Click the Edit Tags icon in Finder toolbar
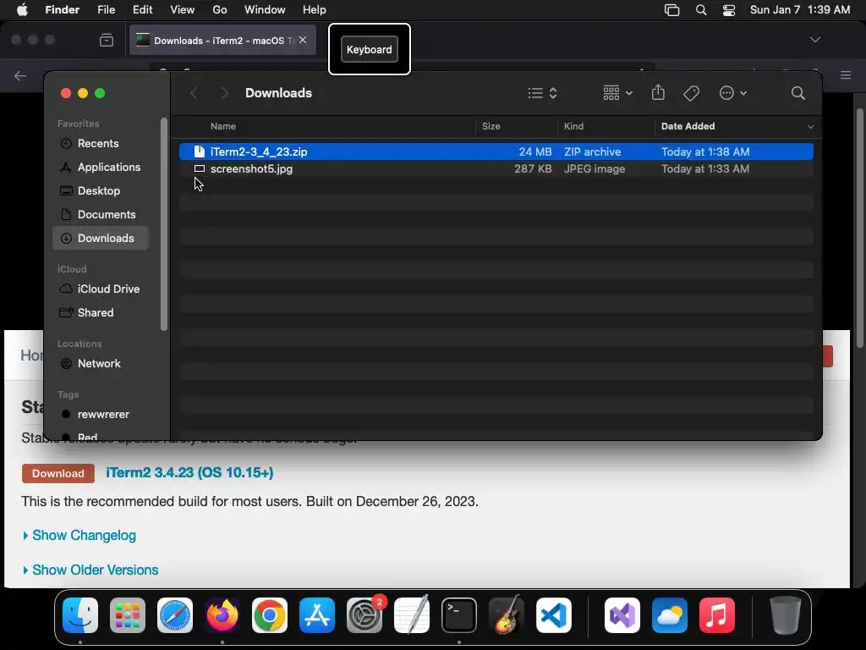The width and height of the screenshot is (866, 650). (692, 93)
